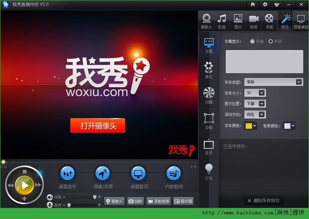Decrease 麦克 volume with minus
The height and width of the screenshot is (219, 309).
pyautogui.click(x=64, y=205)
